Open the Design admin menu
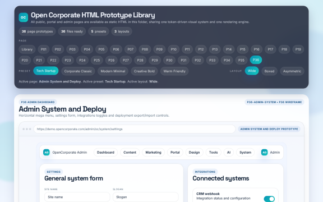Viewport: 323px width, 202px height. point(194,152)
